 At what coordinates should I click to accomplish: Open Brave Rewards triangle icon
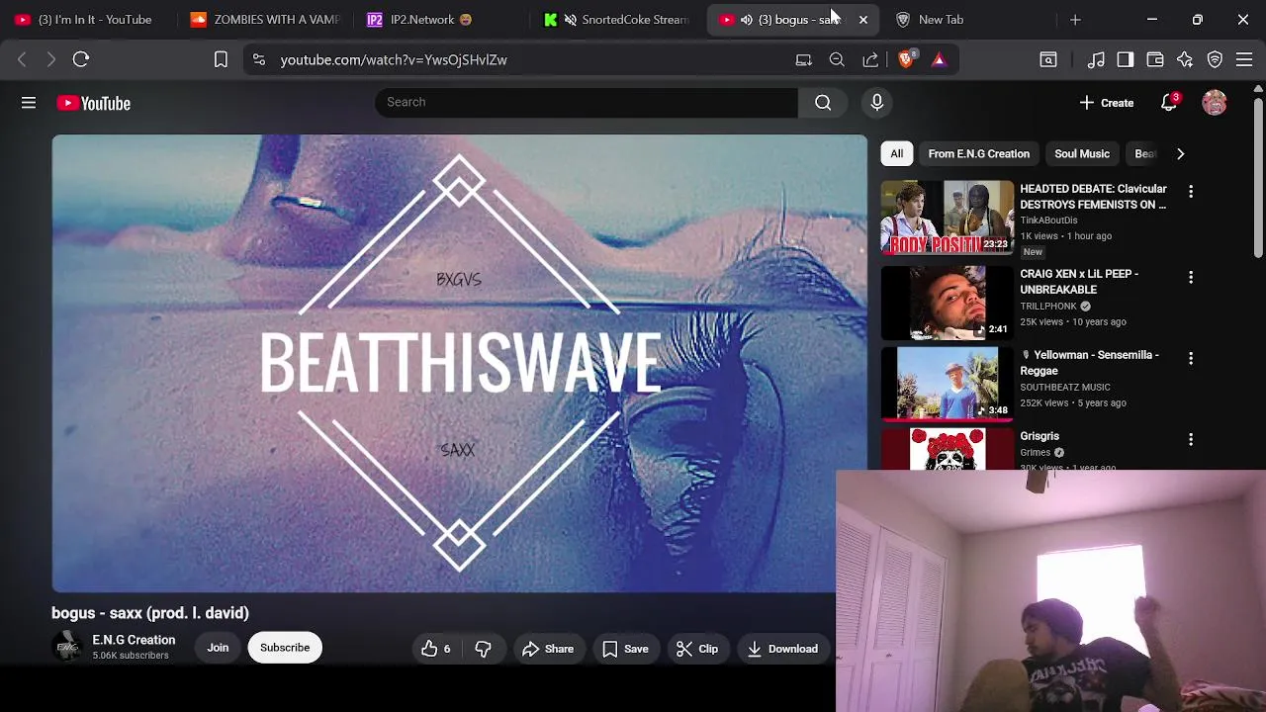tap(939, 59)
